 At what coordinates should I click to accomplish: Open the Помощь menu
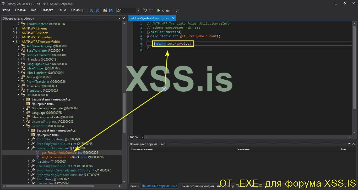[x=78, y=10]
